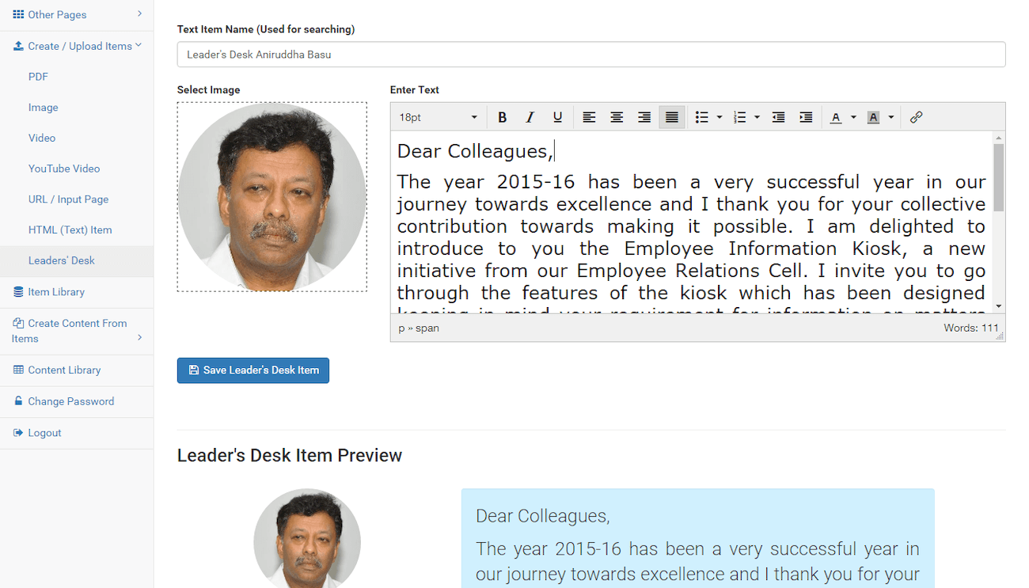Increase indent of the paragraph
The width and height of the screenshot is (1029, 588).
[806, 117]
